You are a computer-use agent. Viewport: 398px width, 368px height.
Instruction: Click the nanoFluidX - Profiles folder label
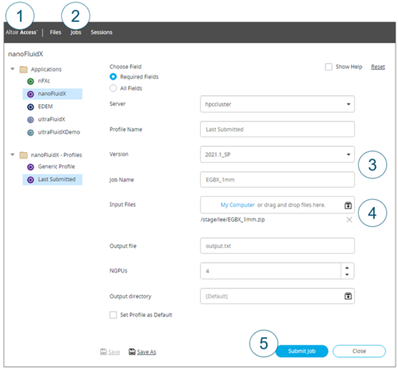(x=56, y=154)
